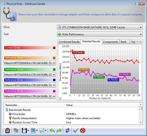Click the orange 76.788MB/s chart label
This screenshot has width=147, height=136.
[84, 70]
